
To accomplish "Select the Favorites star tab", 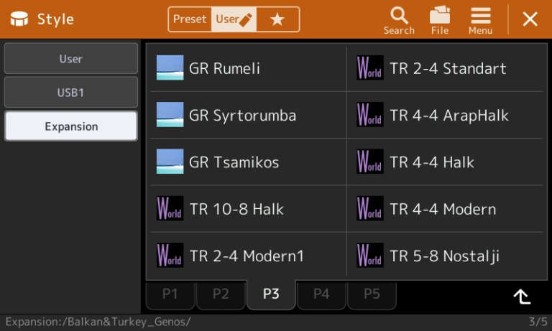I will (277, 19).
